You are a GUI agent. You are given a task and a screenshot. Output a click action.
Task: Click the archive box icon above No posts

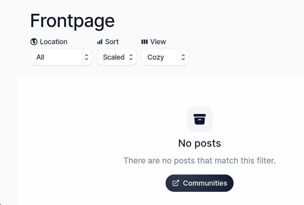pos(200,119)
